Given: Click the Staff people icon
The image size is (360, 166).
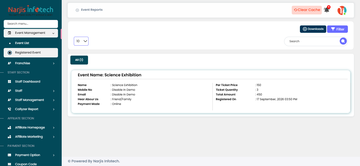Looking at the screenshot, I should (x=9, y=91).
